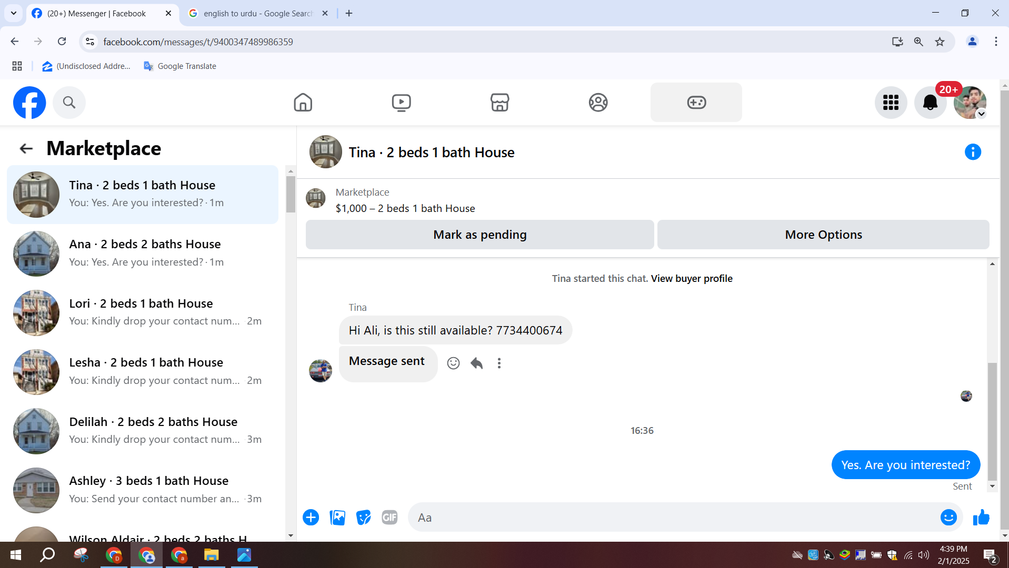Reload the page
1009x568 pixels.
pos(62,42)
